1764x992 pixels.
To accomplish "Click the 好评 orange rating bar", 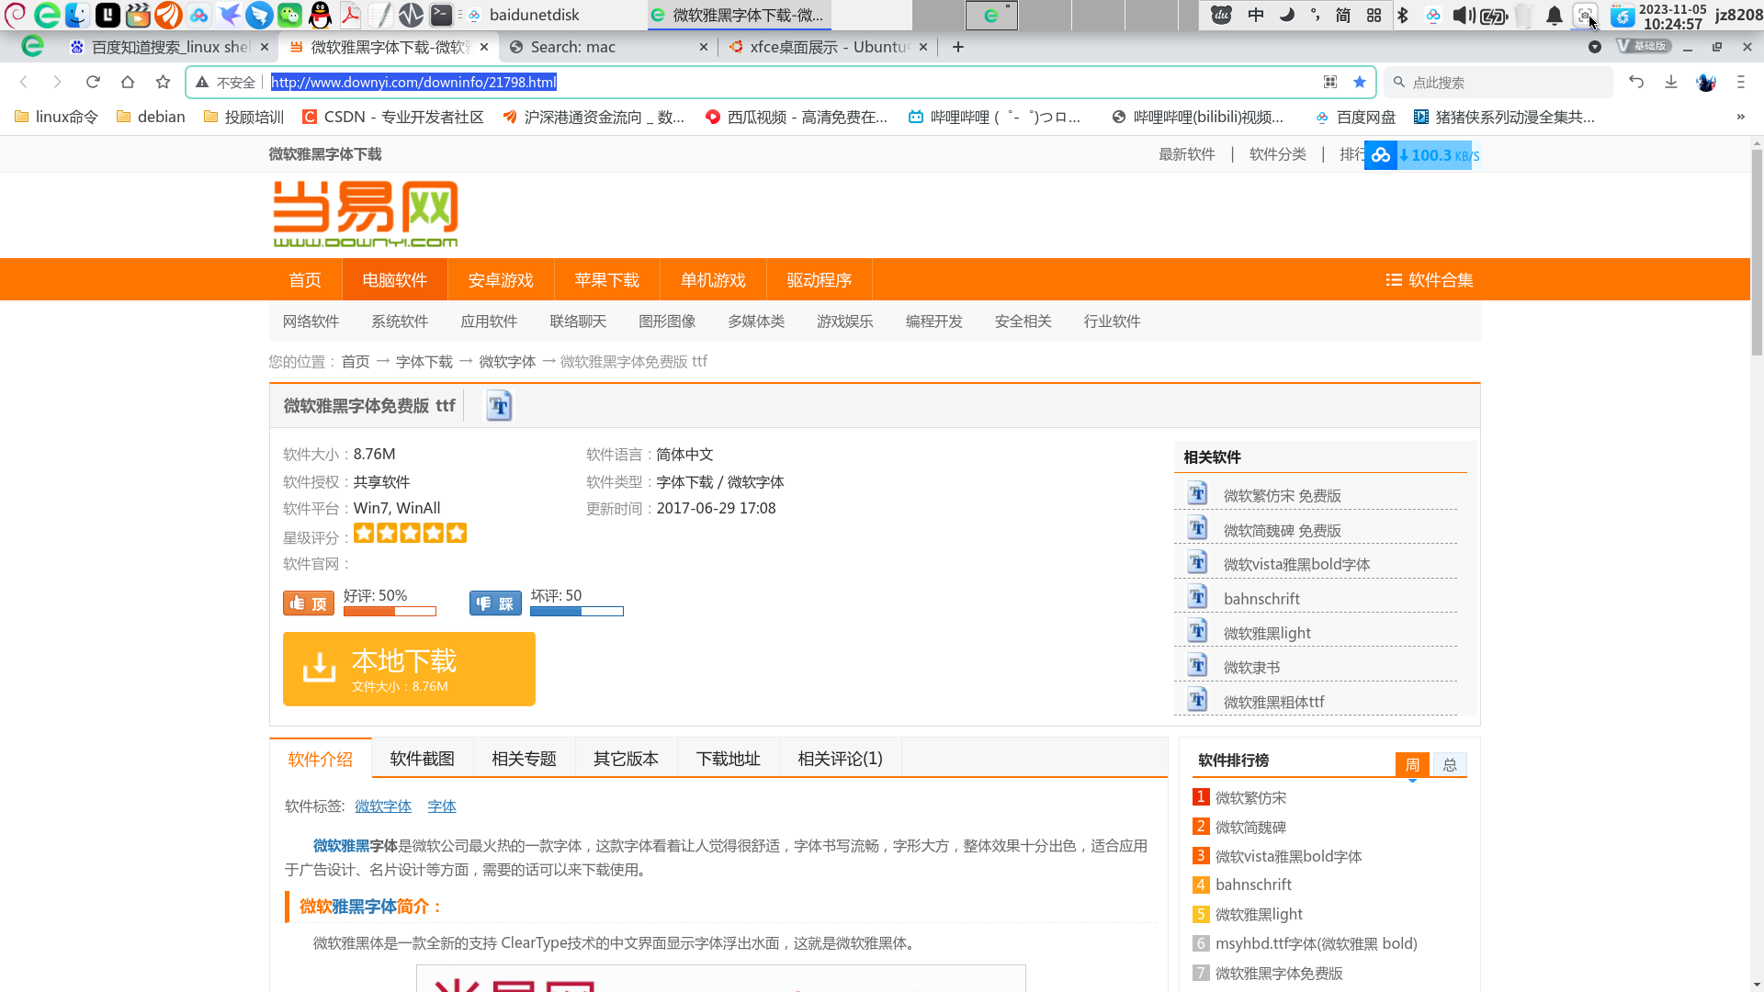I will pos(390,611).
